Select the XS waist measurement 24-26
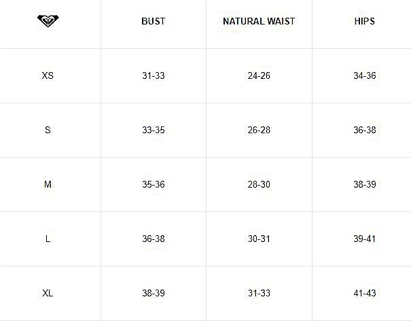The height and width of the screenshot is (329, 411). pos(259,75)
